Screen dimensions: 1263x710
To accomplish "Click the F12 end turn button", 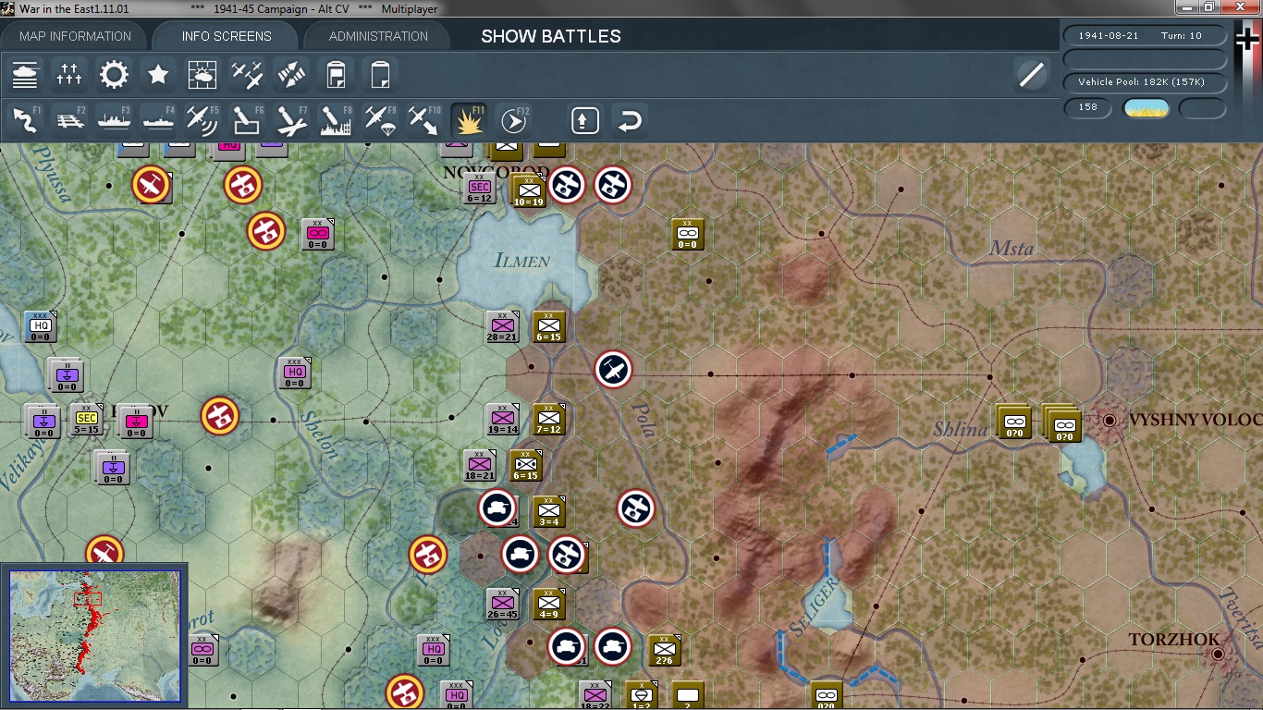I will click(513, 120).
